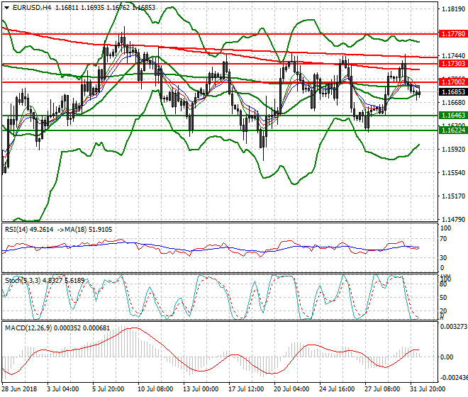This screenshot has width=468, height=397.
Task: Click the 13 Jul 00:00 time label
Action: pos(201,389)
